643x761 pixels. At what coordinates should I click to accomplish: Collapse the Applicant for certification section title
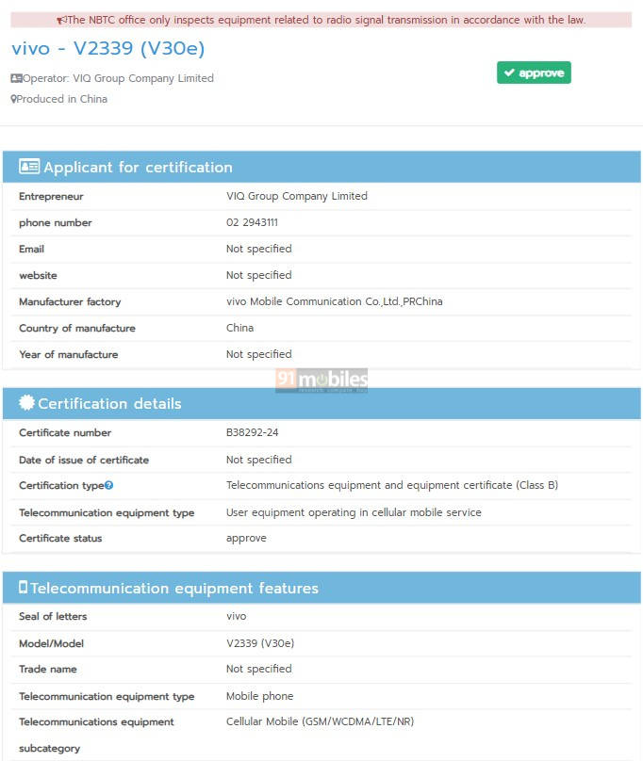click(x=138, y=167)
